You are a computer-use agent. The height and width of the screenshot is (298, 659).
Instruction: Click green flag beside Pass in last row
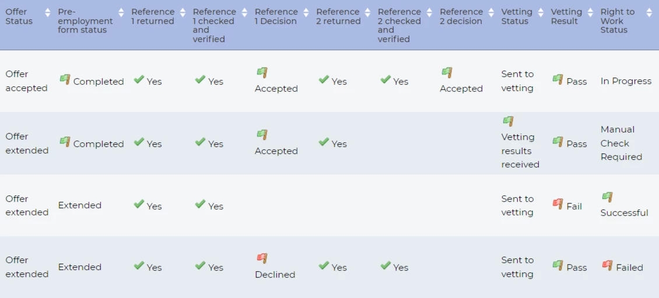558,265
